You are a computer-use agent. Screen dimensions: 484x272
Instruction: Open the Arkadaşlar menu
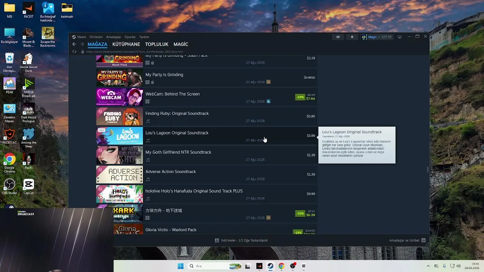click(113, 37)
